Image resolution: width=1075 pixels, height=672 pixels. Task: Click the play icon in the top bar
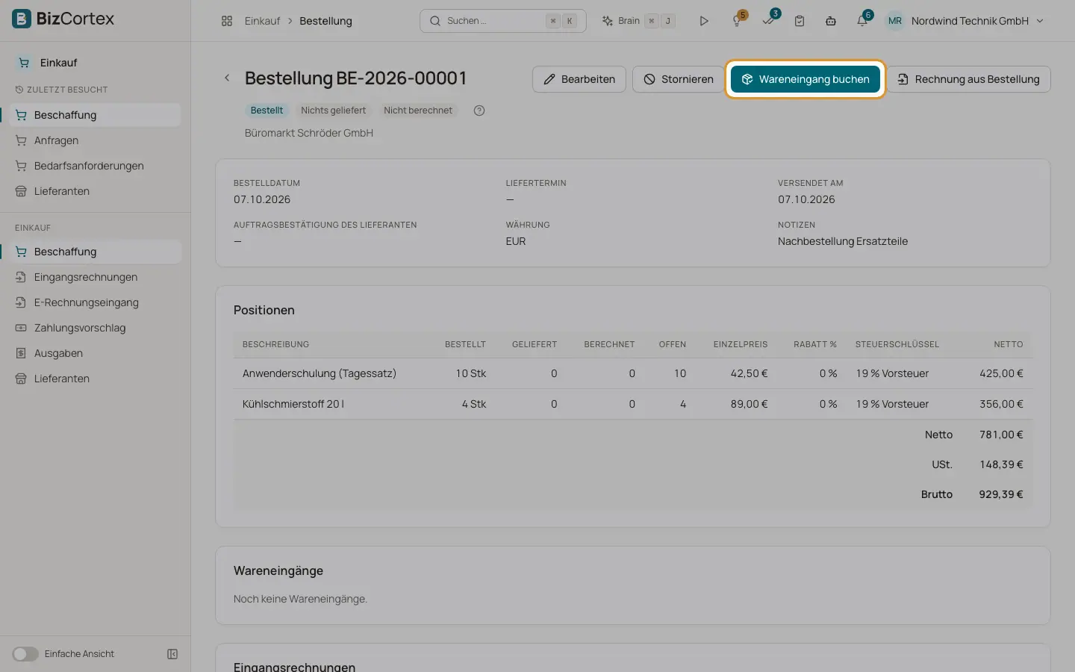(703, 21)
